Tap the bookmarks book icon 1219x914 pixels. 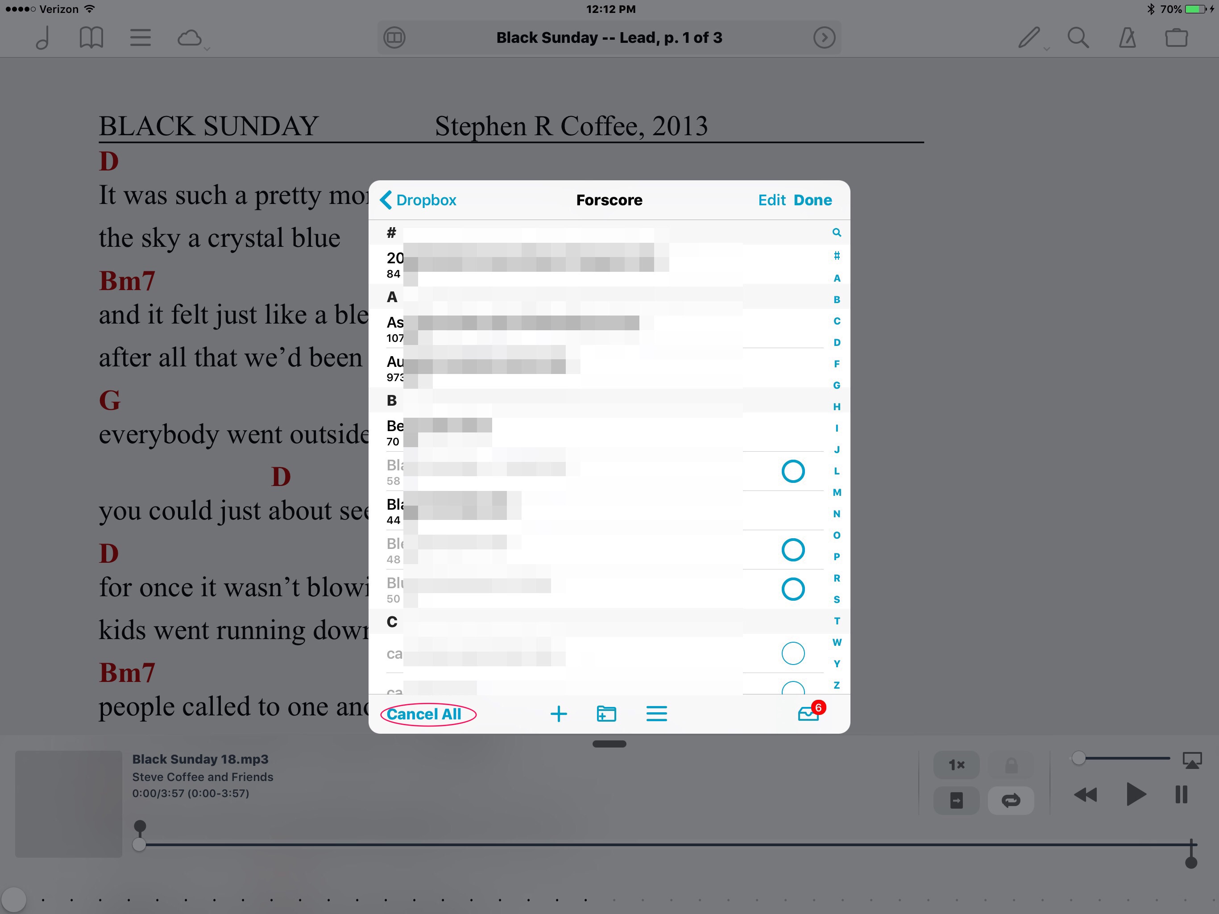pos(91,37)
